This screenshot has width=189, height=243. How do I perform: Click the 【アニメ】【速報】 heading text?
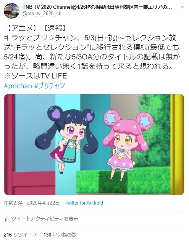36,28
